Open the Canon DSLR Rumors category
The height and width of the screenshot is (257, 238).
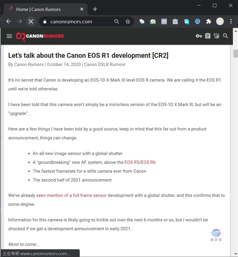[x=104, y=65]
